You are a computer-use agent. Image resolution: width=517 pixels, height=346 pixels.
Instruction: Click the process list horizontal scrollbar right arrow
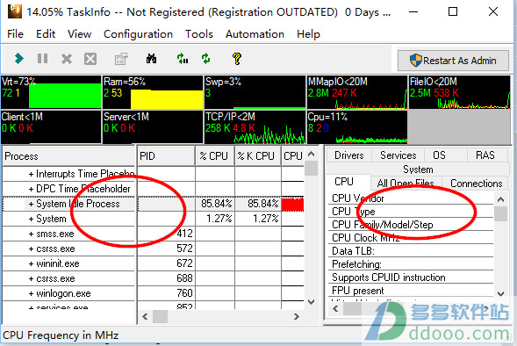coord(297,317)
